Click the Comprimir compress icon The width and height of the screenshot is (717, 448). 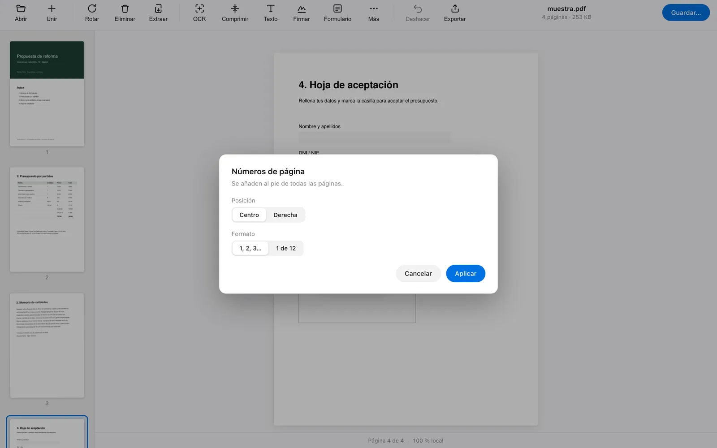coord(235,13)
